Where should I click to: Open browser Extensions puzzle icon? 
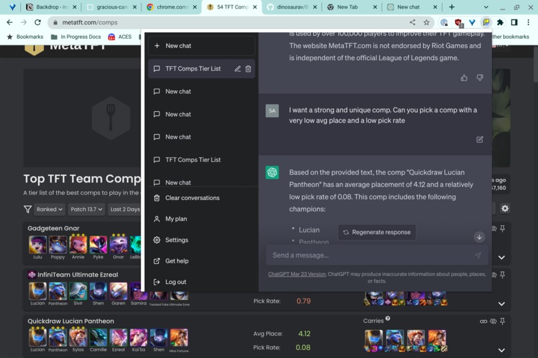click(x=500, y=22)
